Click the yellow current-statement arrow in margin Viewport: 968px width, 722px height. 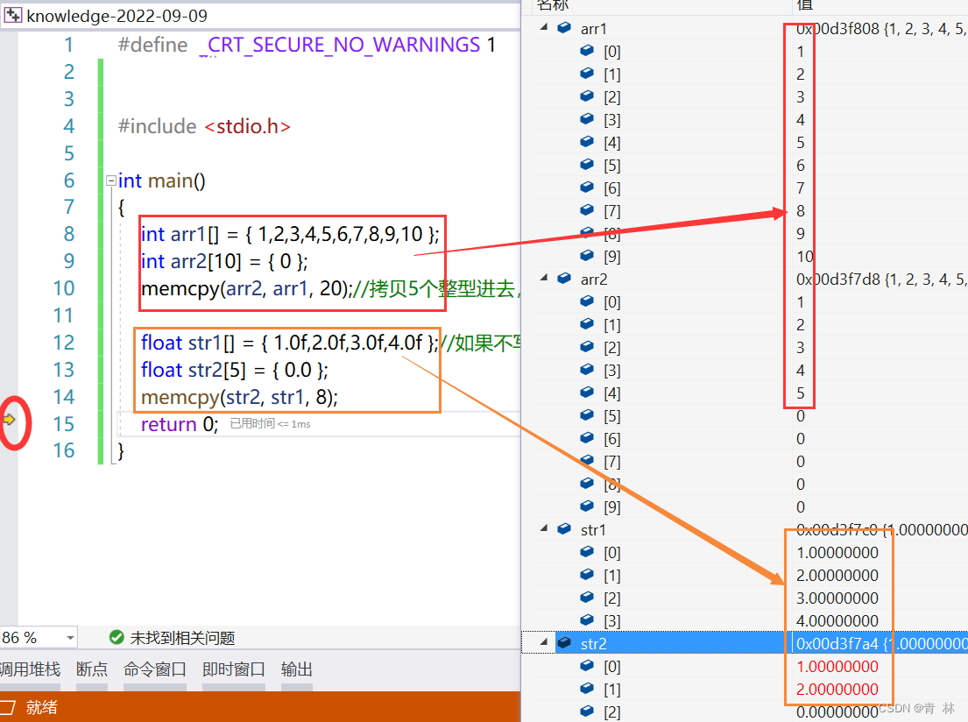pyautogui.click(x=10, y=420)
